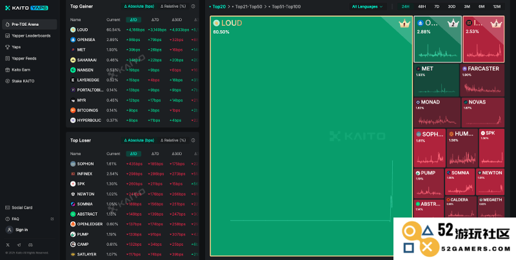Open the LOUD treemap tile

[311, 136]
